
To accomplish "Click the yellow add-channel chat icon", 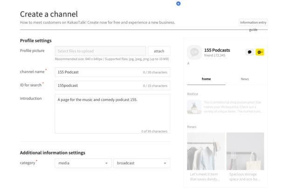I will click(x=260, y=52).
